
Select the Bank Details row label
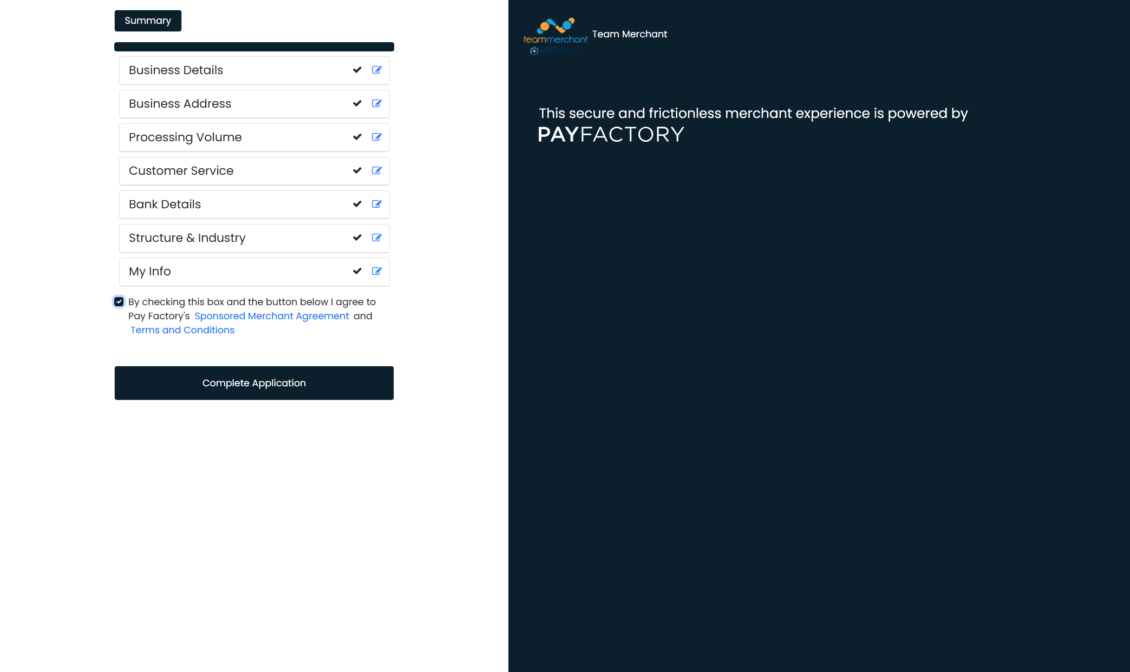click(x=165, y=205)
